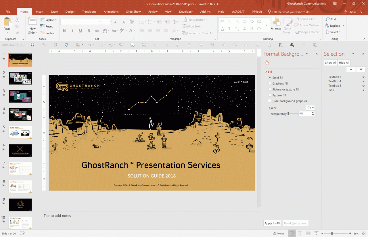Click the Bullets list icon

(142, 22)
